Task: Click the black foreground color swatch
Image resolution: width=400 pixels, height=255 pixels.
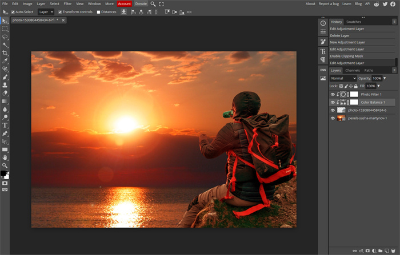Action: point(3,173)
